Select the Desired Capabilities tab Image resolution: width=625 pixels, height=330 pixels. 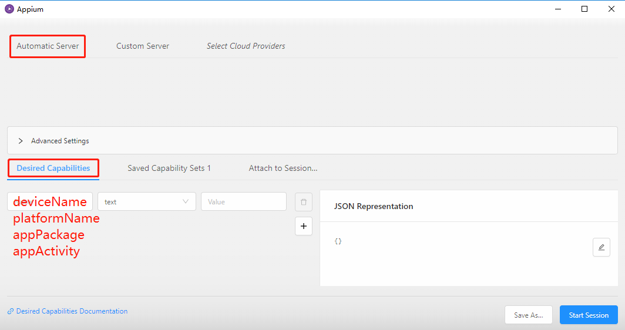pos(53,168)
